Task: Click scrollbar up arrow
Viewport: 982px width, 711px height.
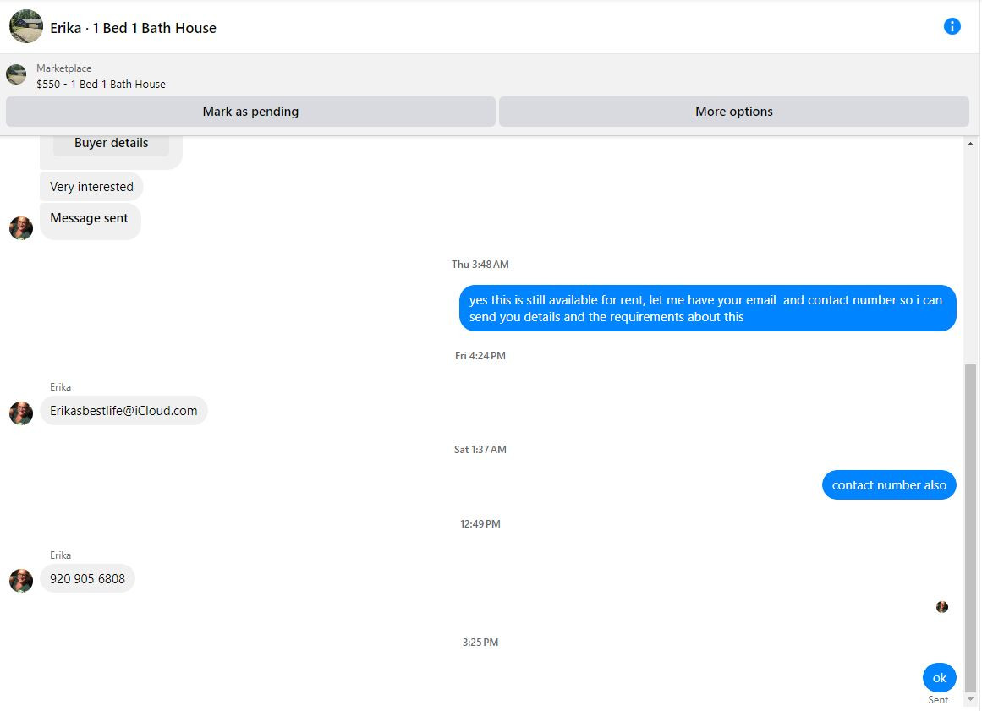Action: (x=970, y=144)
